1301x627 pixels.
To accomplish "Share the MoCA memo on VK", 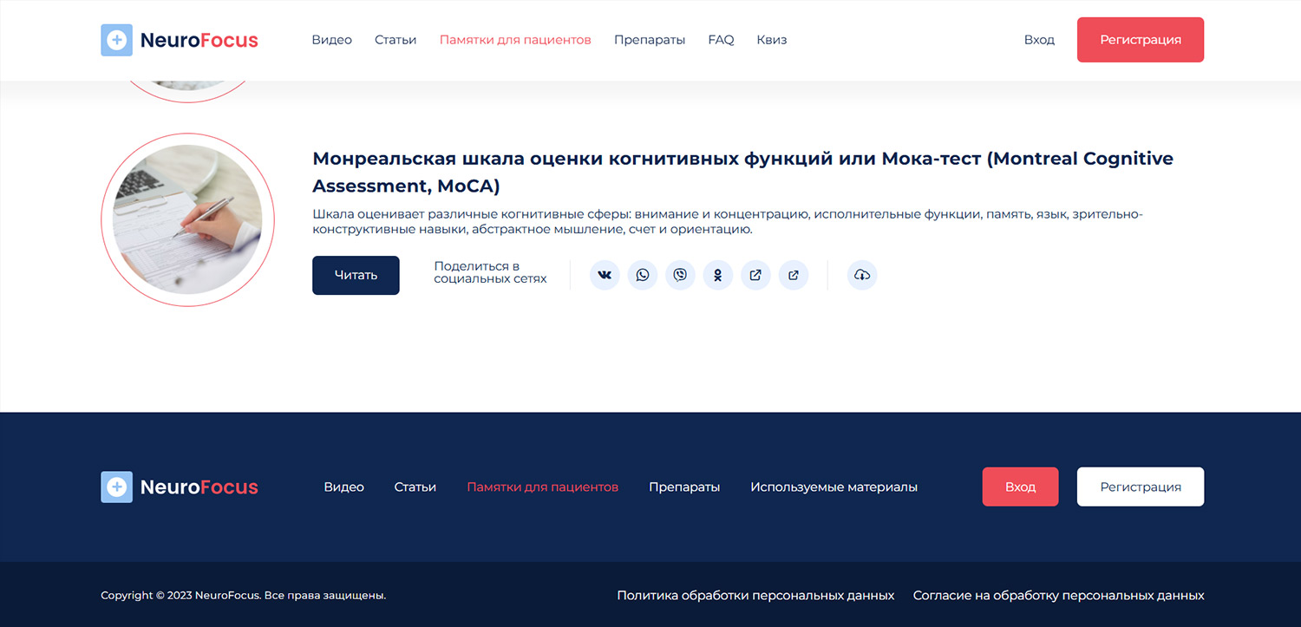I will point(605,275).
